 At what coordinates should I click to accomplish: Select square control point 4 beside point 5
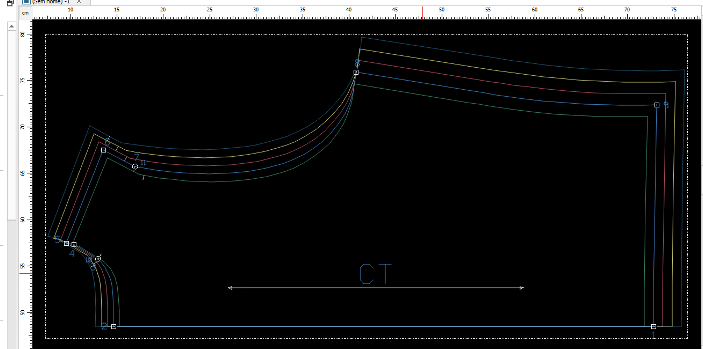pos(74,245)
